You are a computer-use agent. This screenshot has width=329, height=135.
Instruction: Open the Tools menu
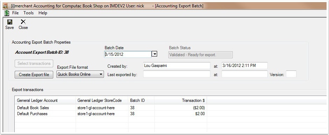29,13
